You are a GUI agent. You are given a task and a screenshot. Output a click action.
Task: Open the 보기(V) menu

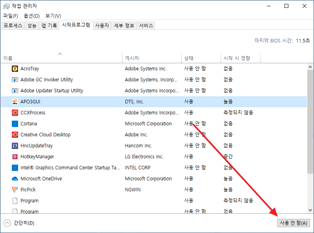[53, 16]
